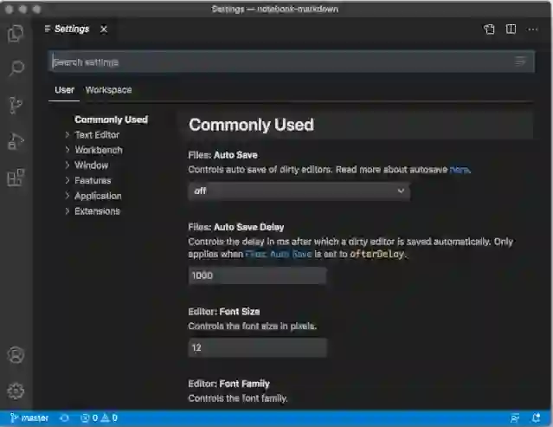Open the Search view in activity bar
The height and width of the screenshot is (427, 553).
tap(16, 68)
